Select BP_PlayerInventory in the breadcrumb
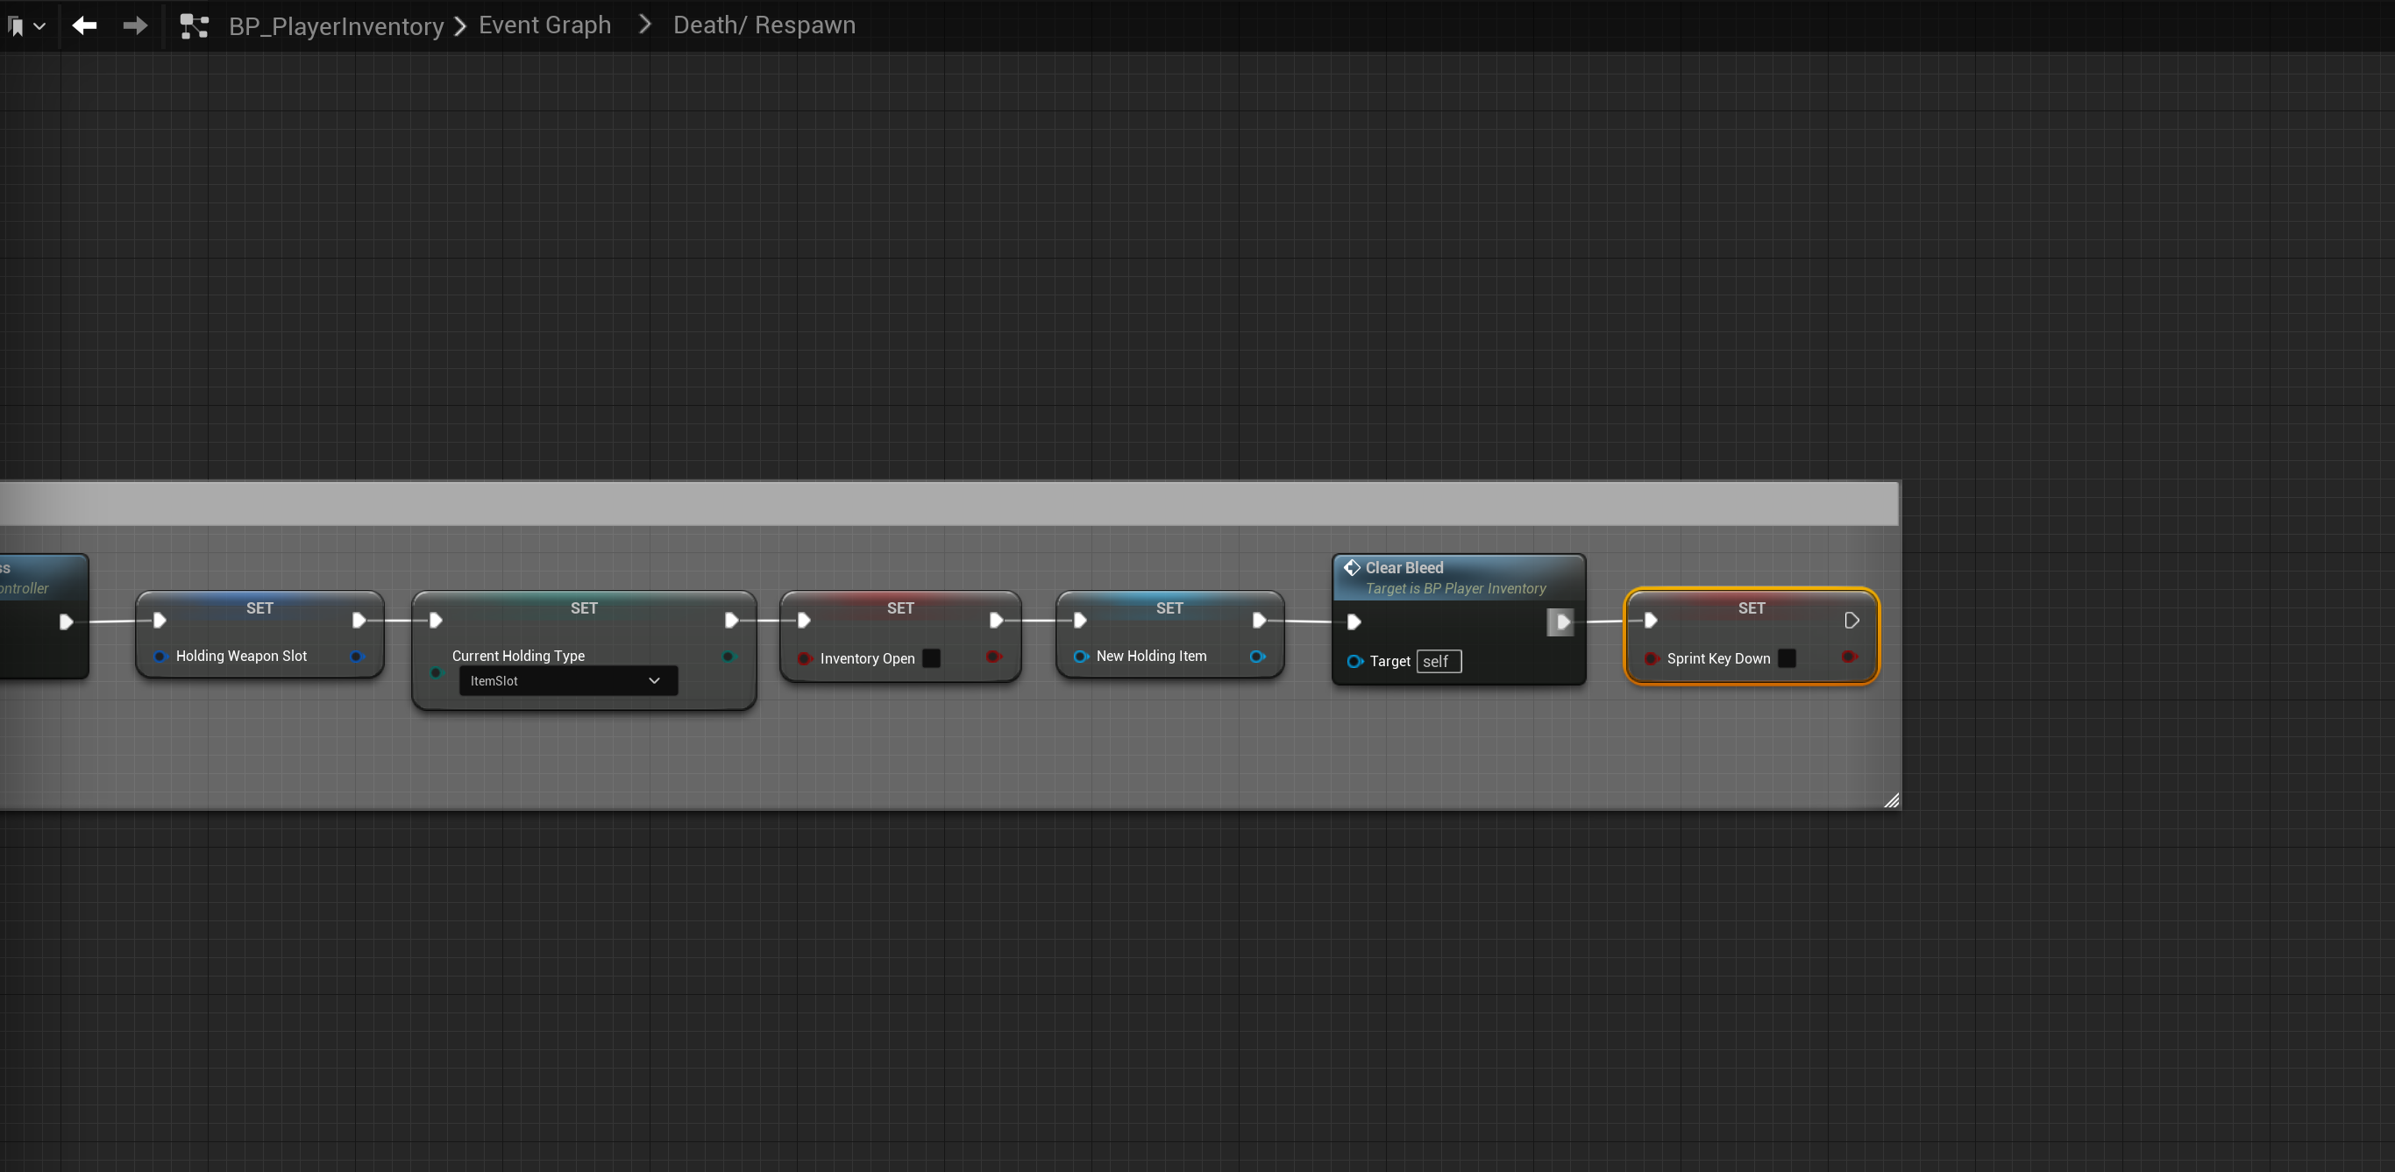2395x1172 pixels. (336, 26)
